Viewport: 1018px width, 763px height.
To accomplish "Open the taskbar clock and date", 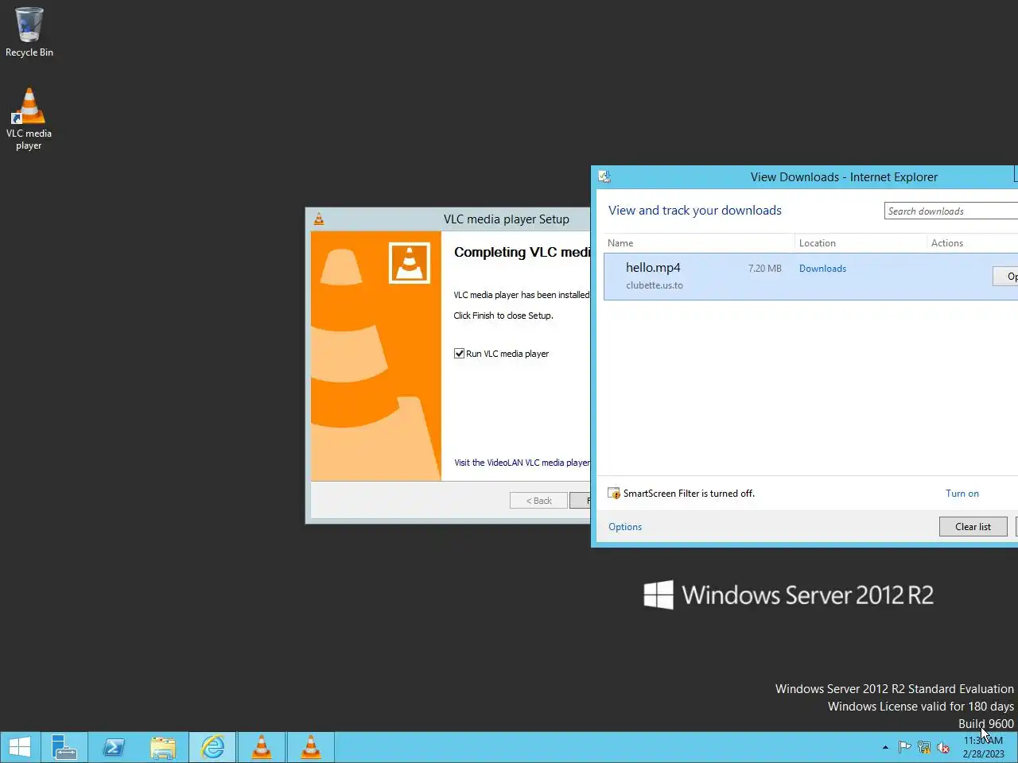I will click(x=984, y=747).
